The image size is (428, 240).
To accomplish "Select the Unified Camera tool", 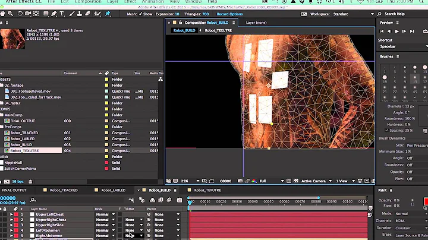I will click(x=28, y=13).
